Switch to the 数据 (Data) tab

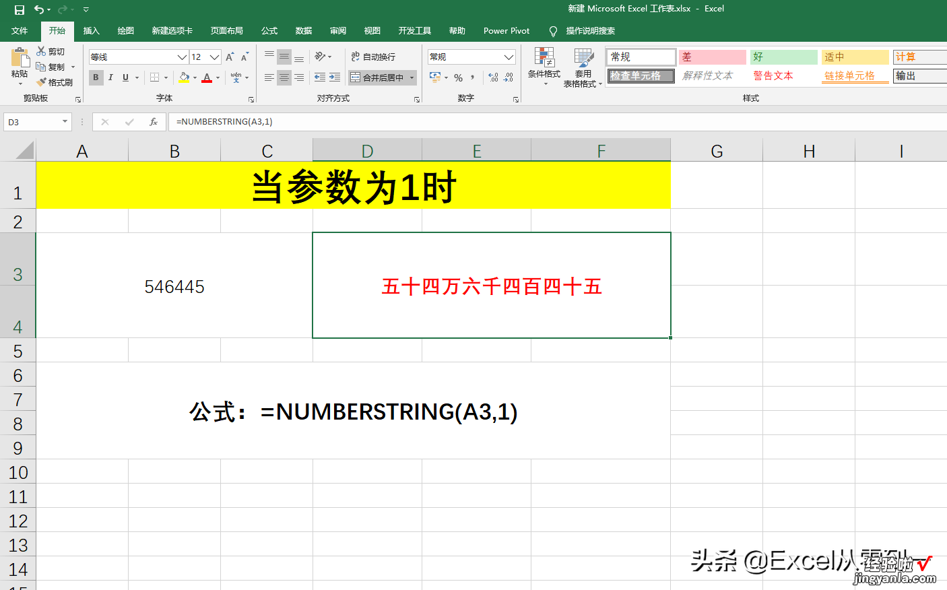point(304,31)
